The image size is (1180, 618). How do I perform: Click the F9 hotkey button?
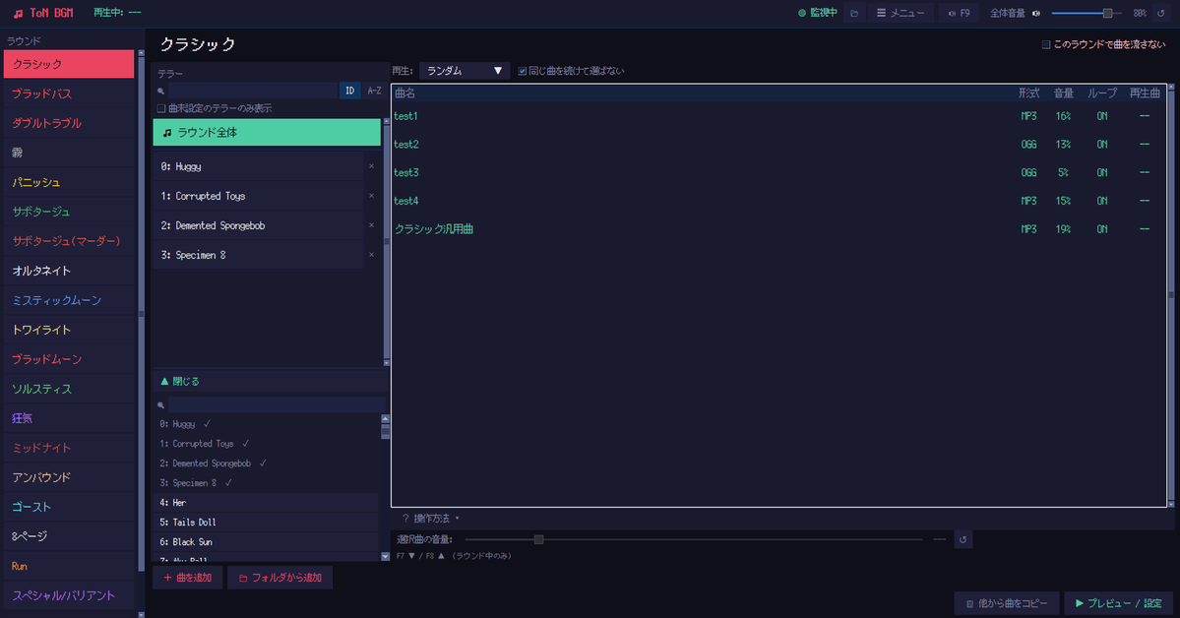click(959, 13)
